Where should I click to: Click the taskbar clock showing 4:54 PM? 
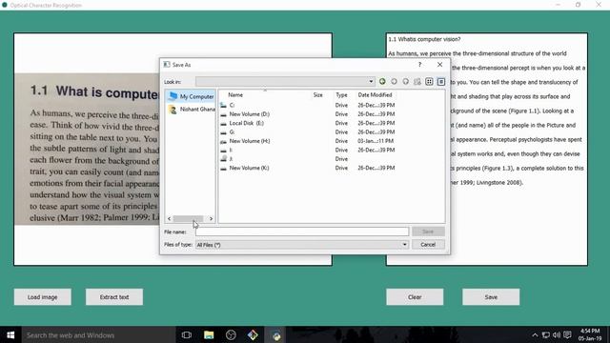[x=590, y=334]
